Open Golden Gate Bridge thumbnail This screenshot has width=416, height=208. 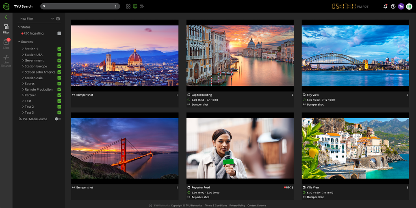(125, 148)
